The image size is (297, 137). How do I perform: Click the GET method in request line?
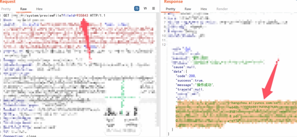(6, 15)
